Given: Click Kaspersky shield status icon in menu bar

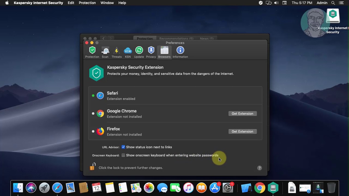Looking at the screenshot, I should 261,3.
